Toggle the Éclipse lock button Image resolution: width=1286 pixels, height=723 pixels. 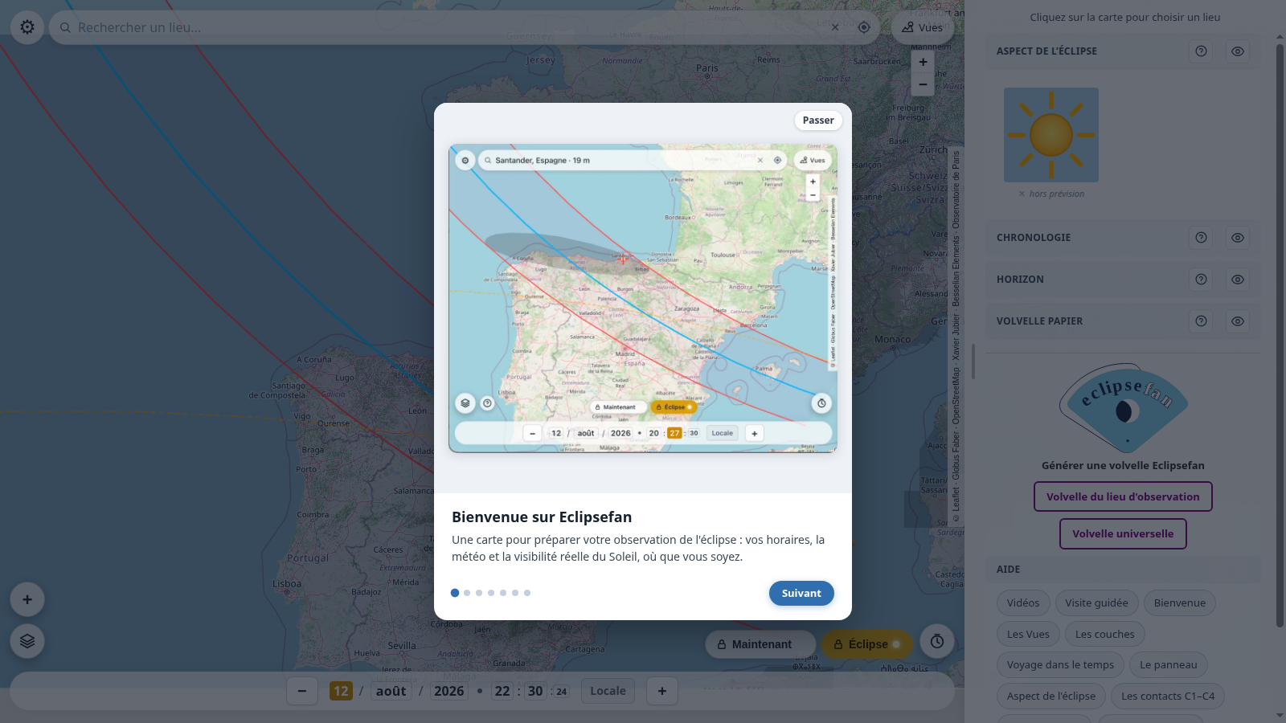[867, 644]
